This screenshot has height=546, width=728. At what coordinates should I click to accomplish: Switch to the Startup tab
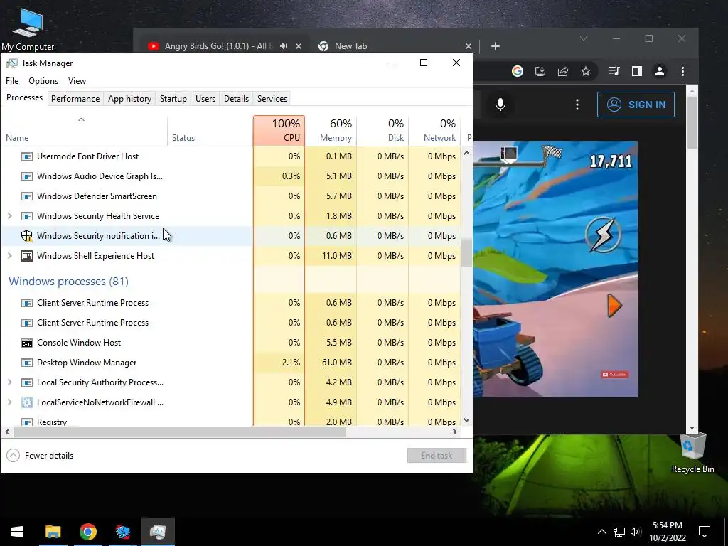[173, 98]
